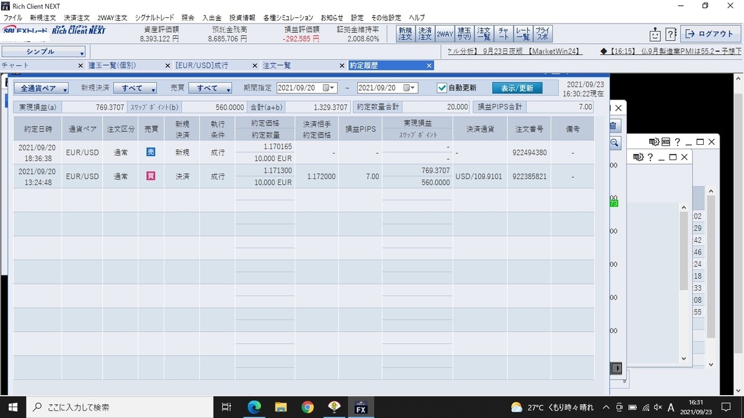Click the 表示/更新 button

pos(517,88)
